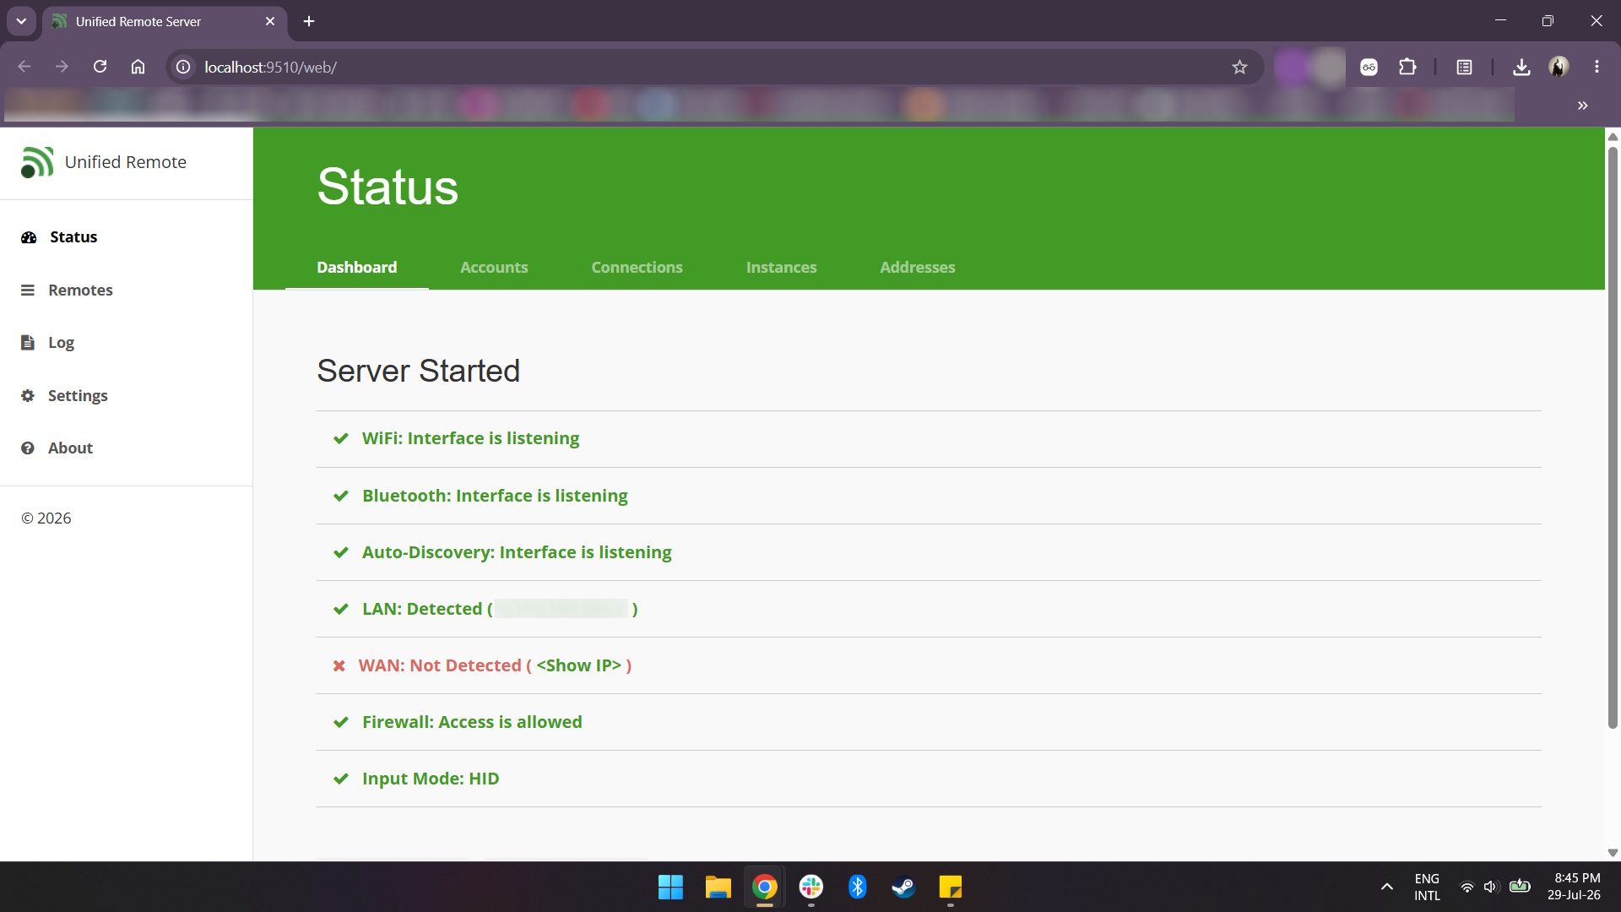The width and height of the screenshot is (1621, 912).
Task: Click the Unified Remote logo icon
Action: (37, 162)
